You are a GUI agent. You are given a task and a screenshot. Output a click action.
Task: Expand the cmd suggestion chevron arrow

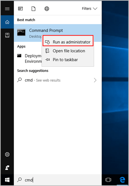point(95,80)
